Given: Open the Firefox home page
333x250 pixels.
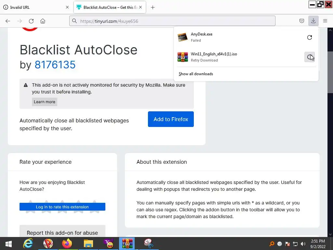Looking at the screenshot, I should click(43, 21).
